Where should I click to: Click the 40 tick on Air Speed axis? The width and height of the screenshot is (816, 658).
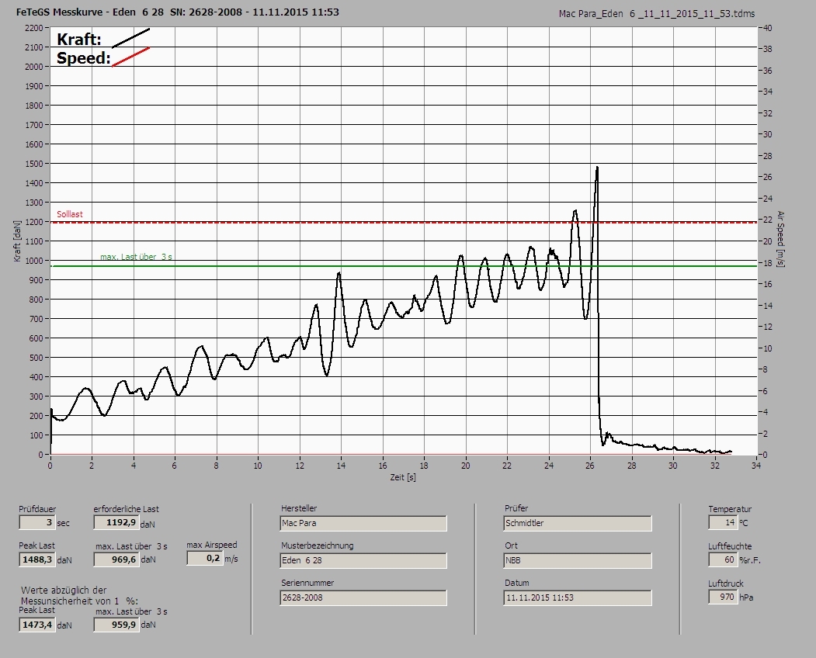[x=767, y=28]
